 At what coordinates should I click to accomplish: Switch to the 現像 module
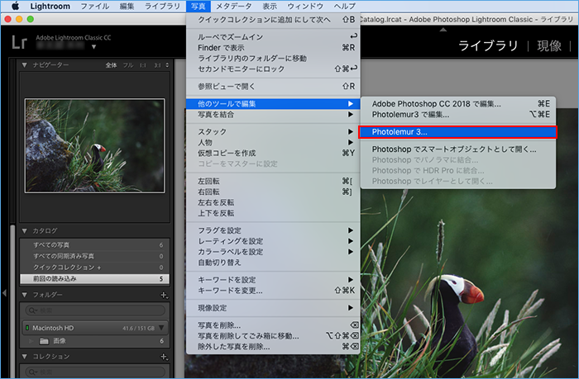coord(549,45)
